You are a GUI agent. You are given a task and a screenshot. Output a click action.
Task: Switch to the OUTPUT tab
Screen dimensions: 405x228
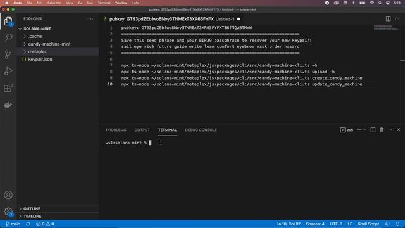tap(142, 130)
